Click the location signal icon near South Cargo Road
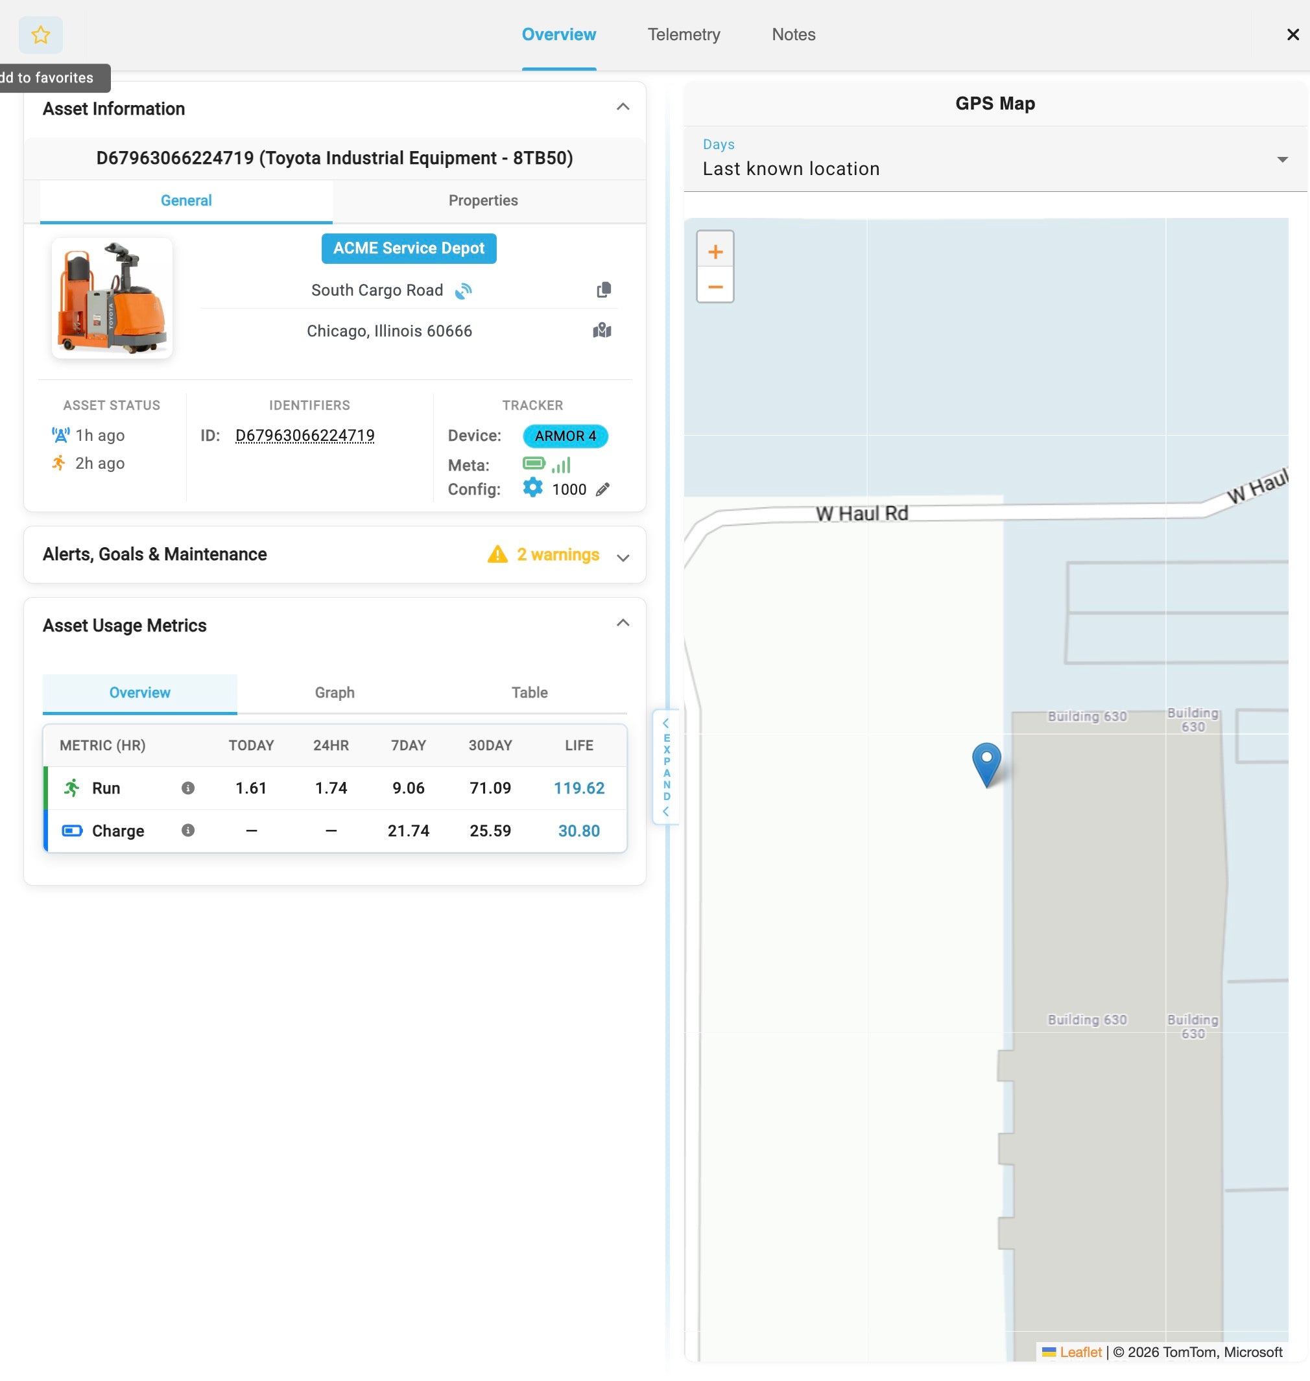1310x1381 pixels. click(x=464, y=290)
